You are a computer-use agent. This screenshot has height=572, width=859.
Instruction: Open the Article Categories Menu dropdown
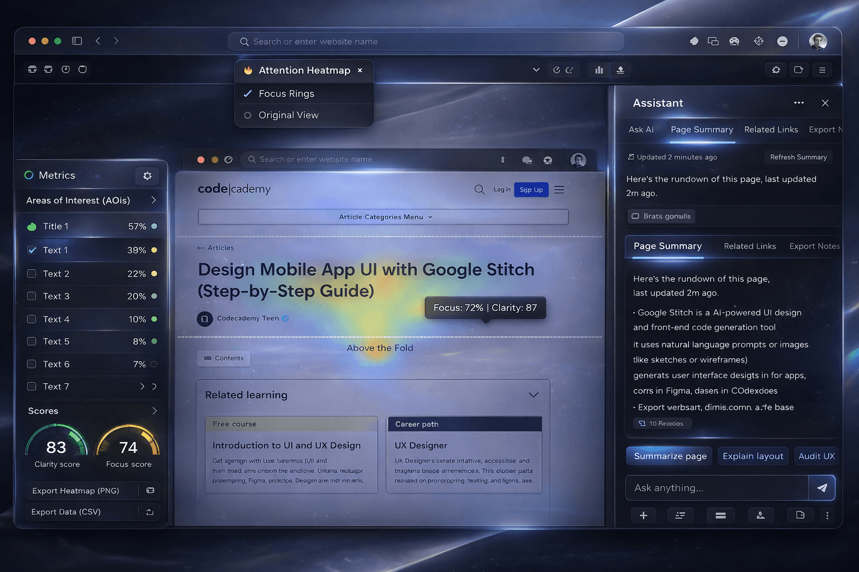(383, 217)
